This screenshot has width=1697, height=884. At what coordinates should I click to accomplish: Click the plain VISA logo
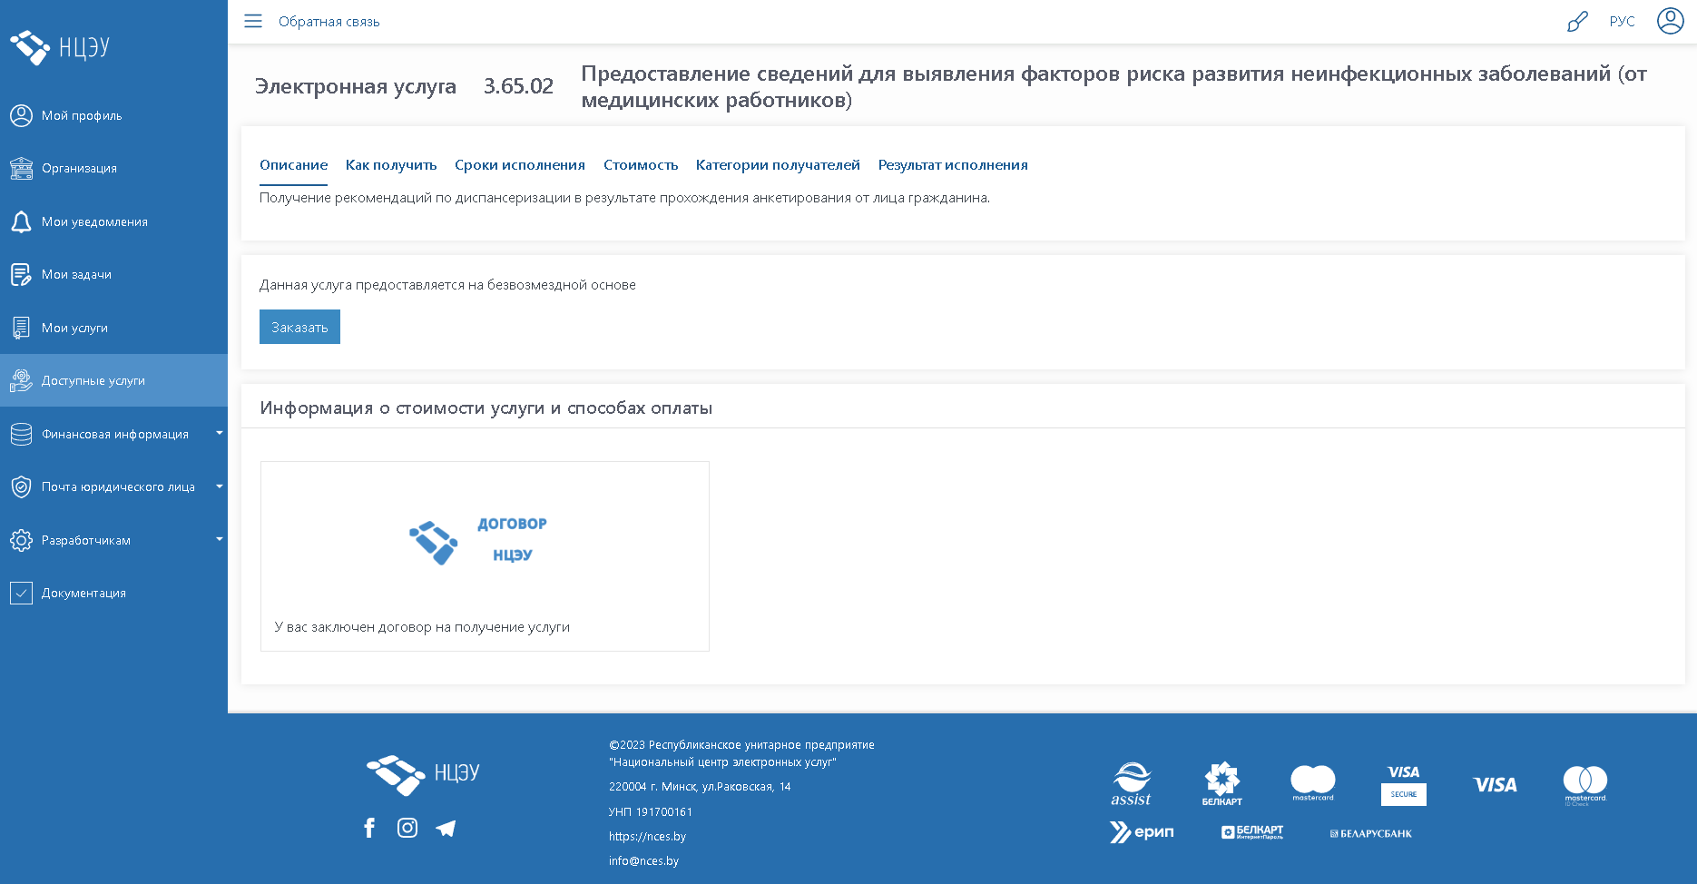point(1495,784)
